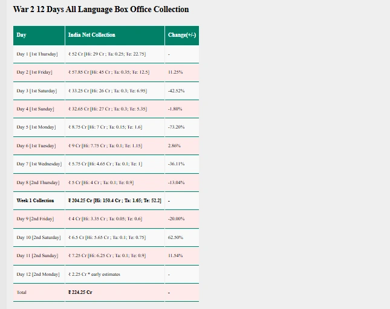Click the 'Change(+/-)' column header
This screenshot has height=309, width=390.
(x=181, y=35)
